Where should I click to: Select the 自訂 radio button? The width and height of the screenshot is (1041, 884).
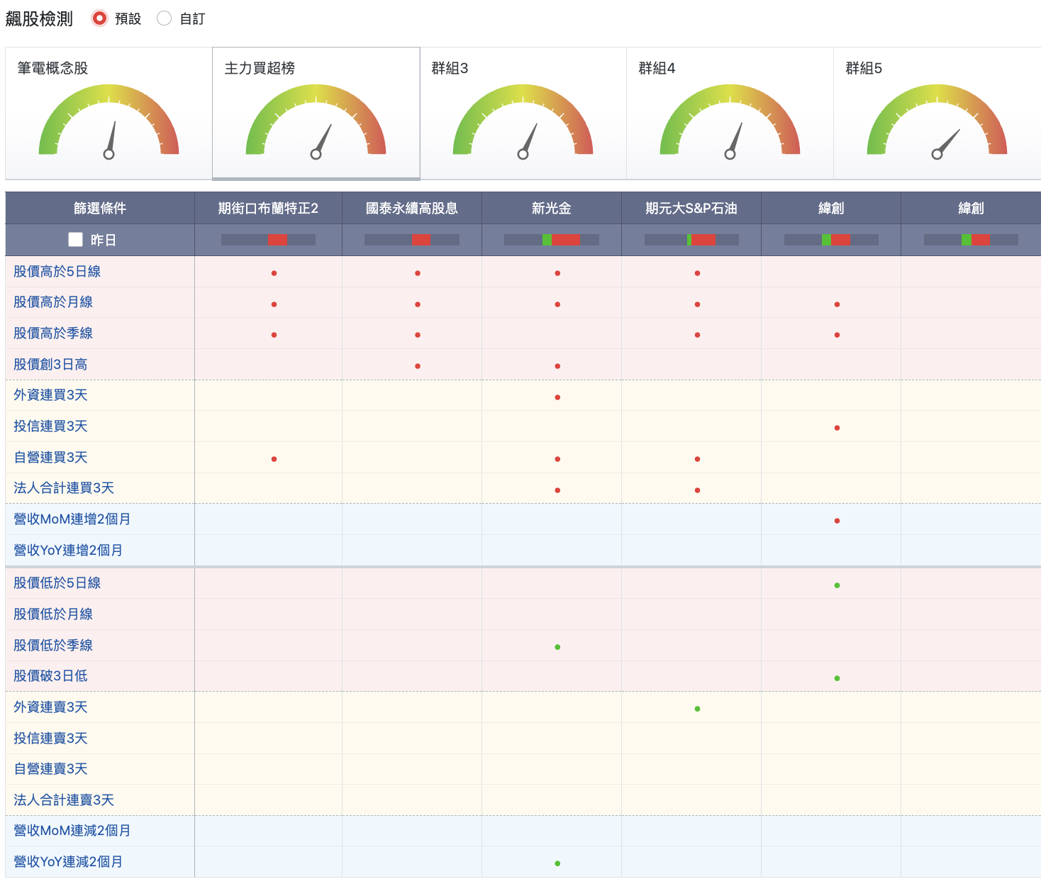coord(164,18)
